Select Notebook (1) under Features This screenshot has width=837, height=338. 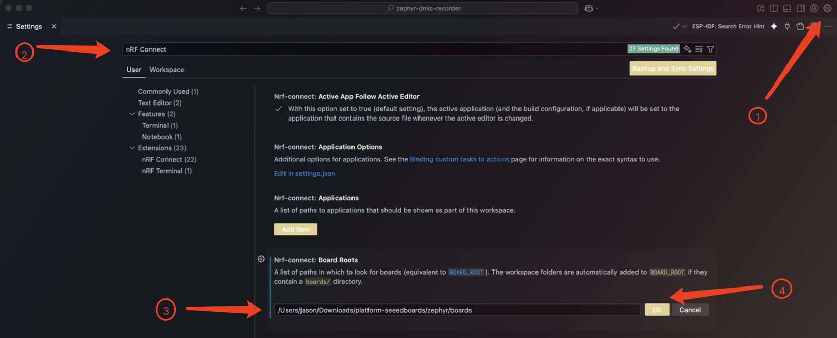click(162, 137)
